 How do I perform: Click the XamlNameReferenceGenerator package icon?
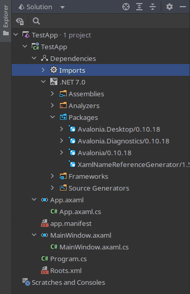72,164
